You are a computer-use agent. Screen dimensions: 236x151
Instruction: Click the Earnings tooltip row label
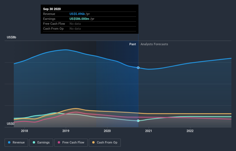pos(49,19)
